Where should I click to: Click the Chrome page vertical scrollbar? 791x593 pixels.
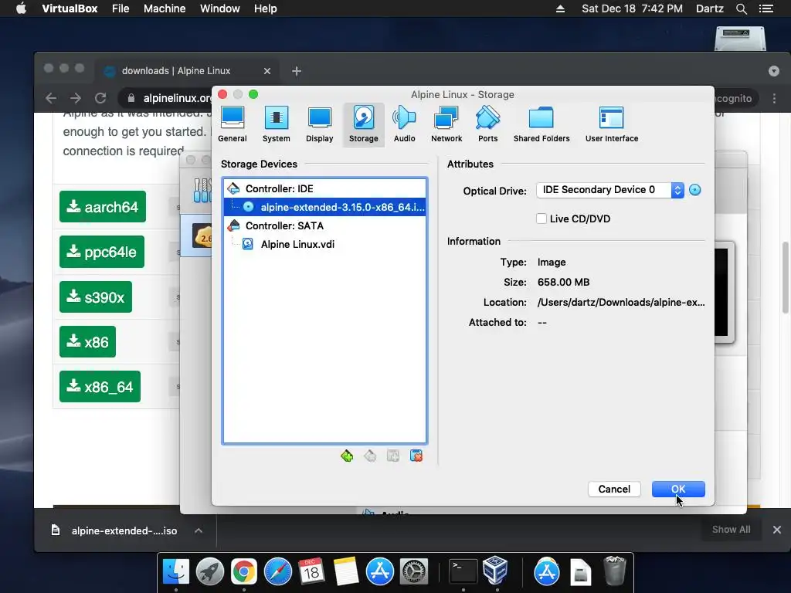[x=786, y=278]
